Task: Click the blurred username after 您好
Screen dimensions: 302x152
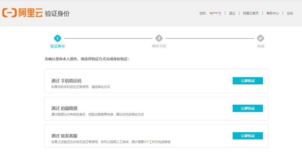Action: click(x=215, y=13)
